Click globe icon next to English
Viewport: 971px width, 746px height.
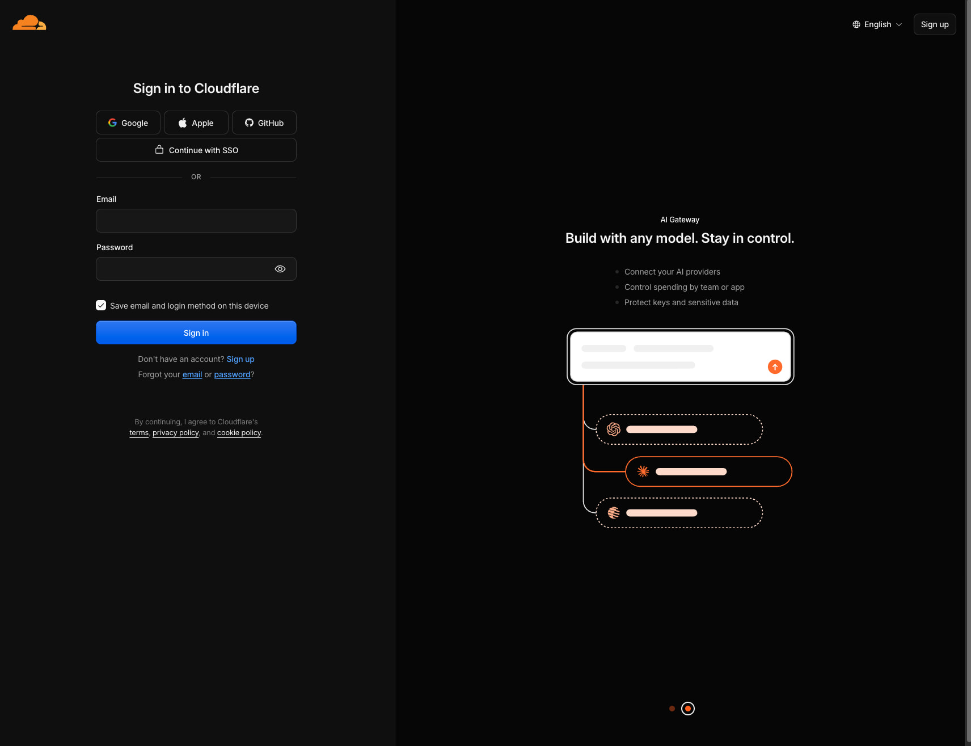tap(856, 24)
